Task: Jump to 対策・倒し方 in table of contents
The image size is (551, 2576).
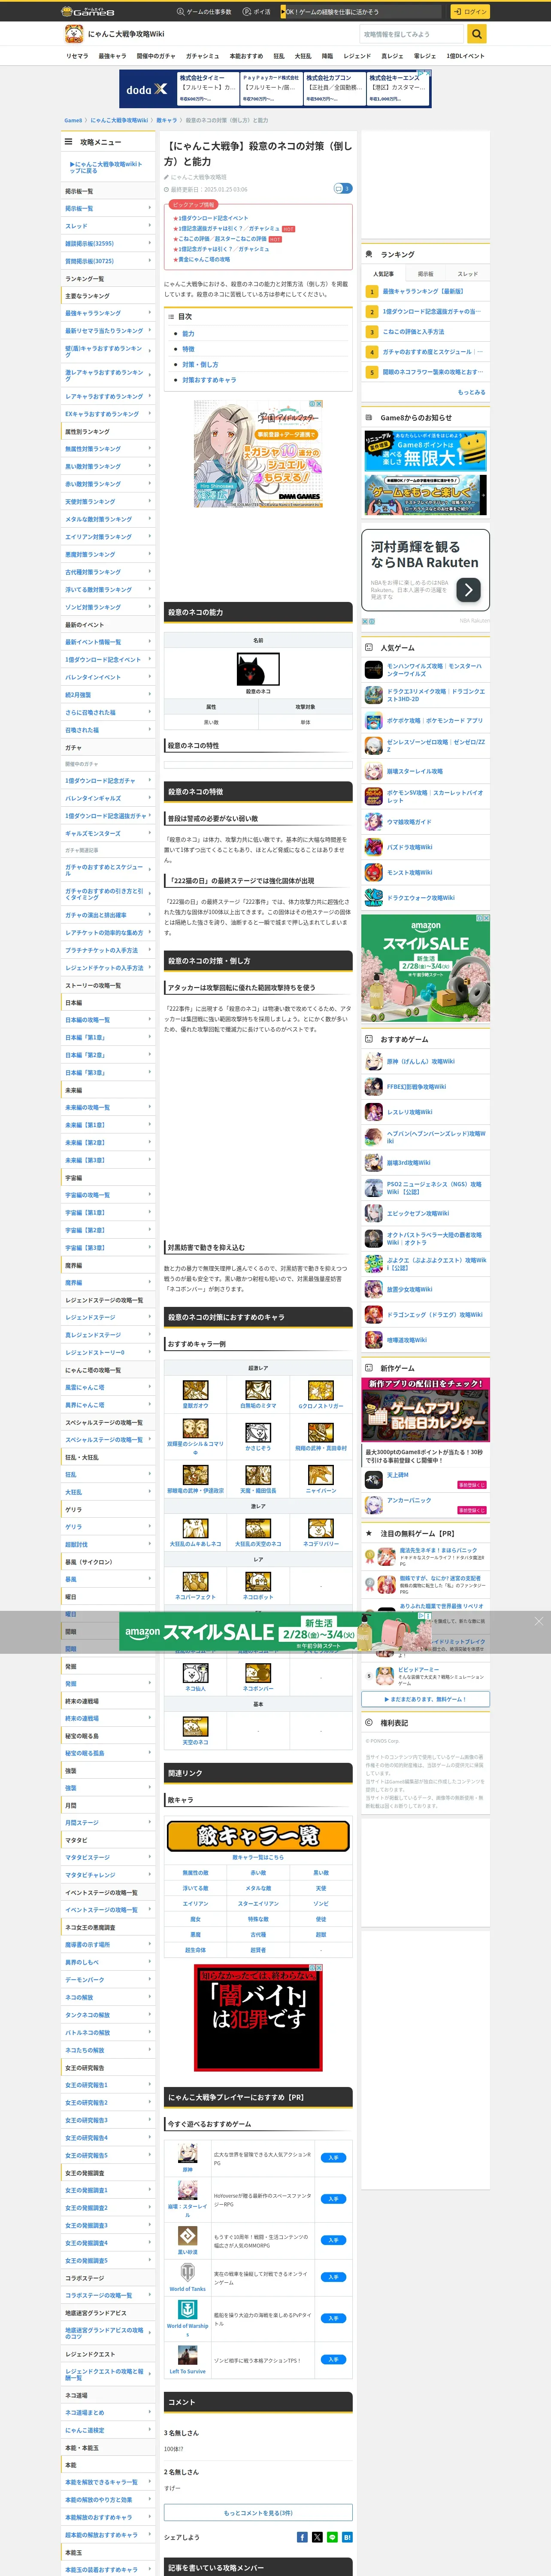Action: (x=200, y=364)
